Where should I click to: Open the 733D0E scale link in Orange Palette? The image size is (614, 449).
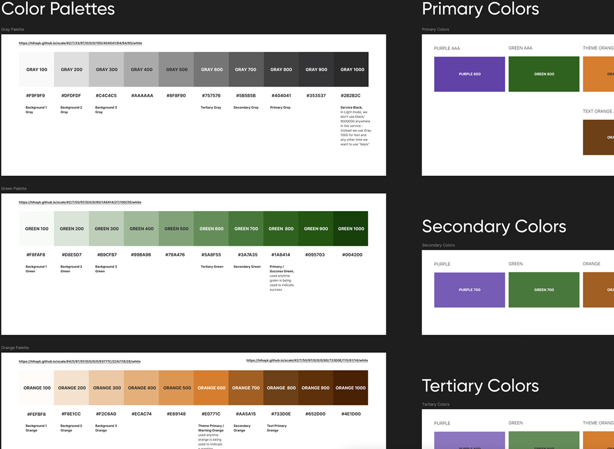tap(307, 361)
